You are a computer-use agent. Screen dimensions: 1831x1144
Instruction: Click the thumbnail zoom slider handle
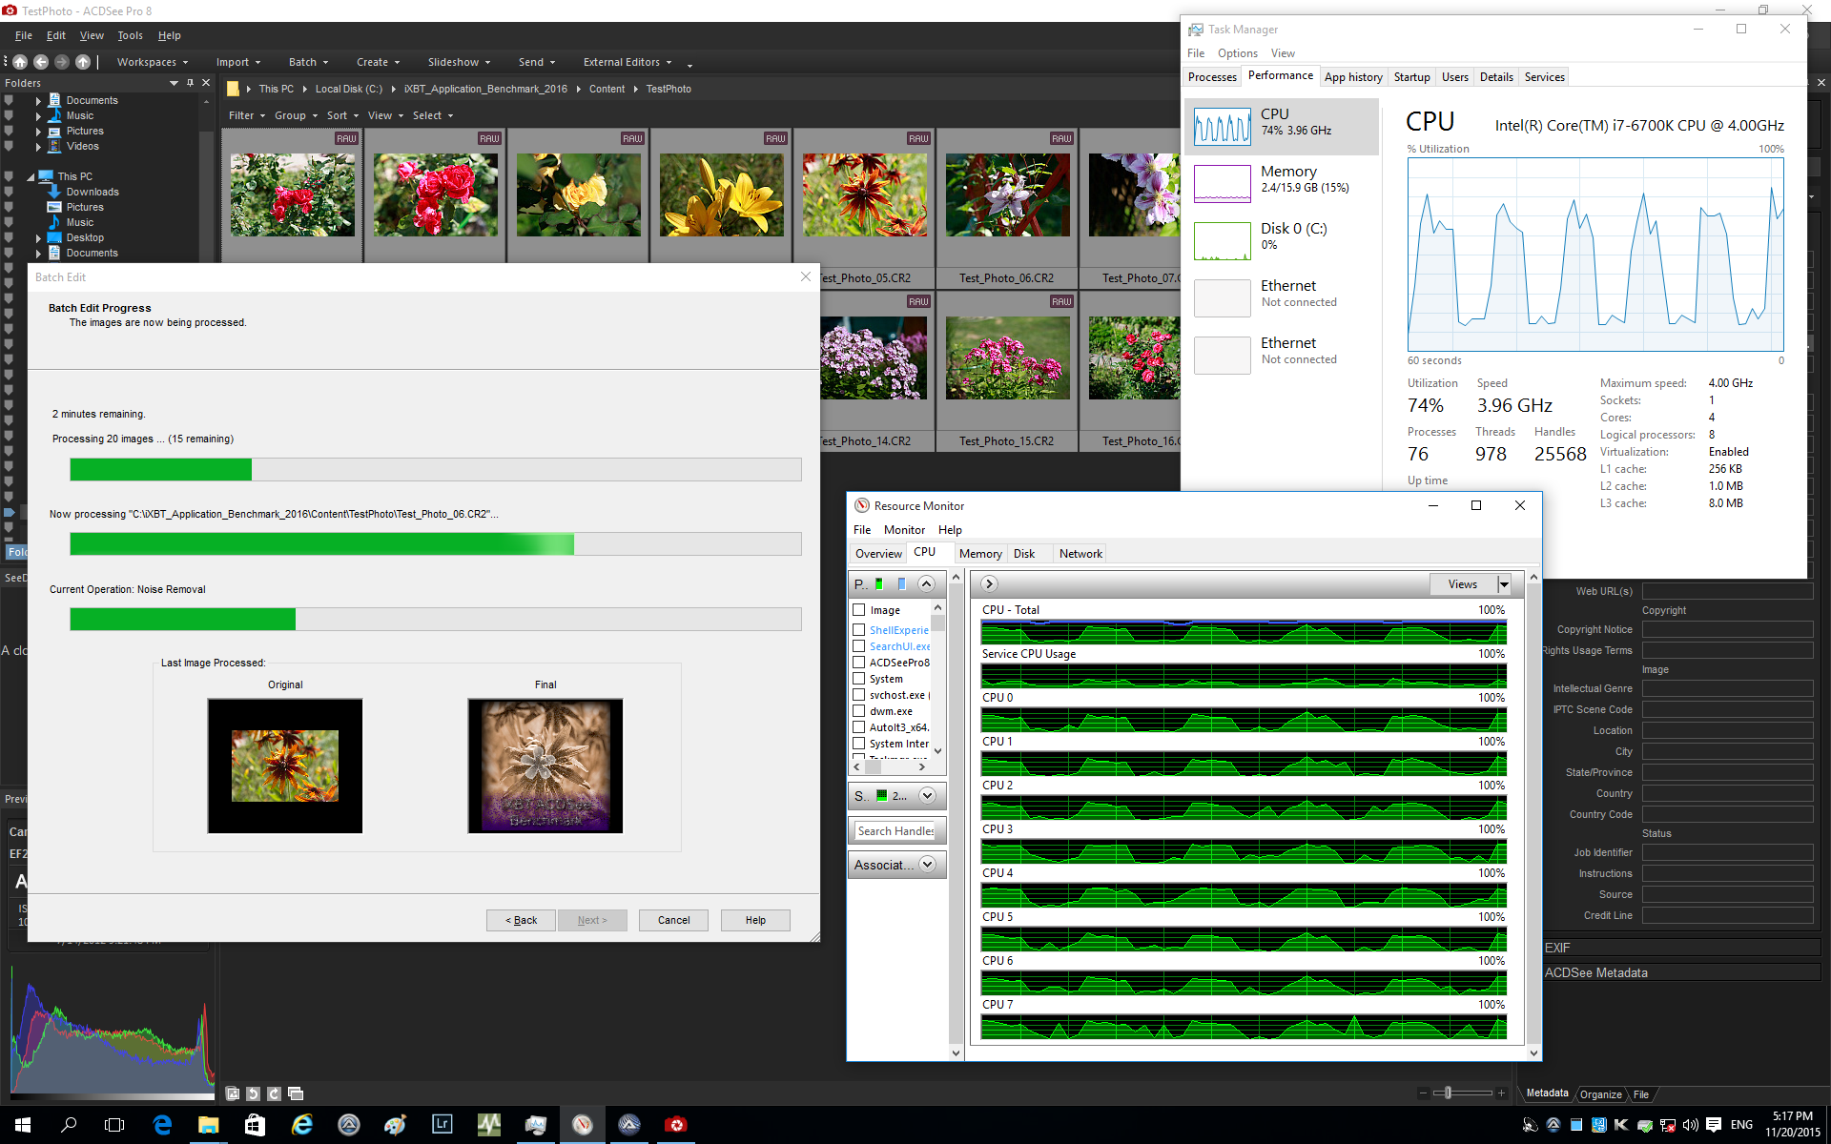(x=1448, y=1093)
